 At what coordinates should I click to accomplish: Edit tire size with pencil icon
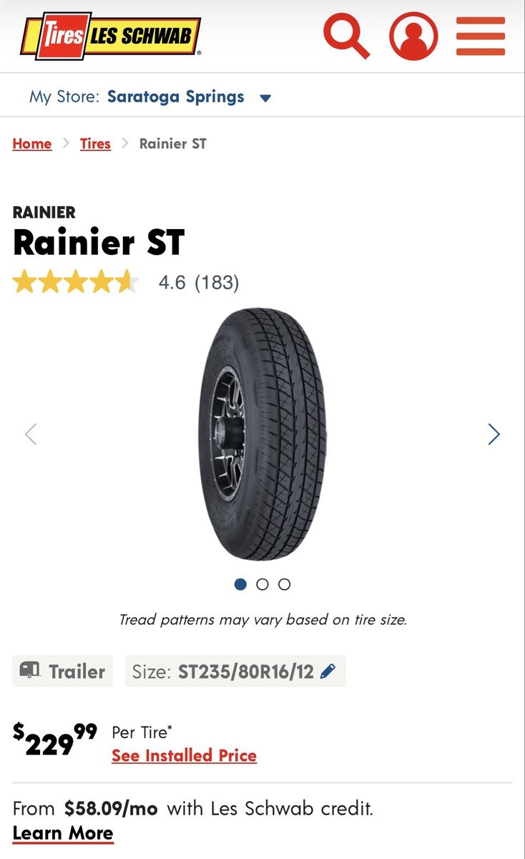328,671
